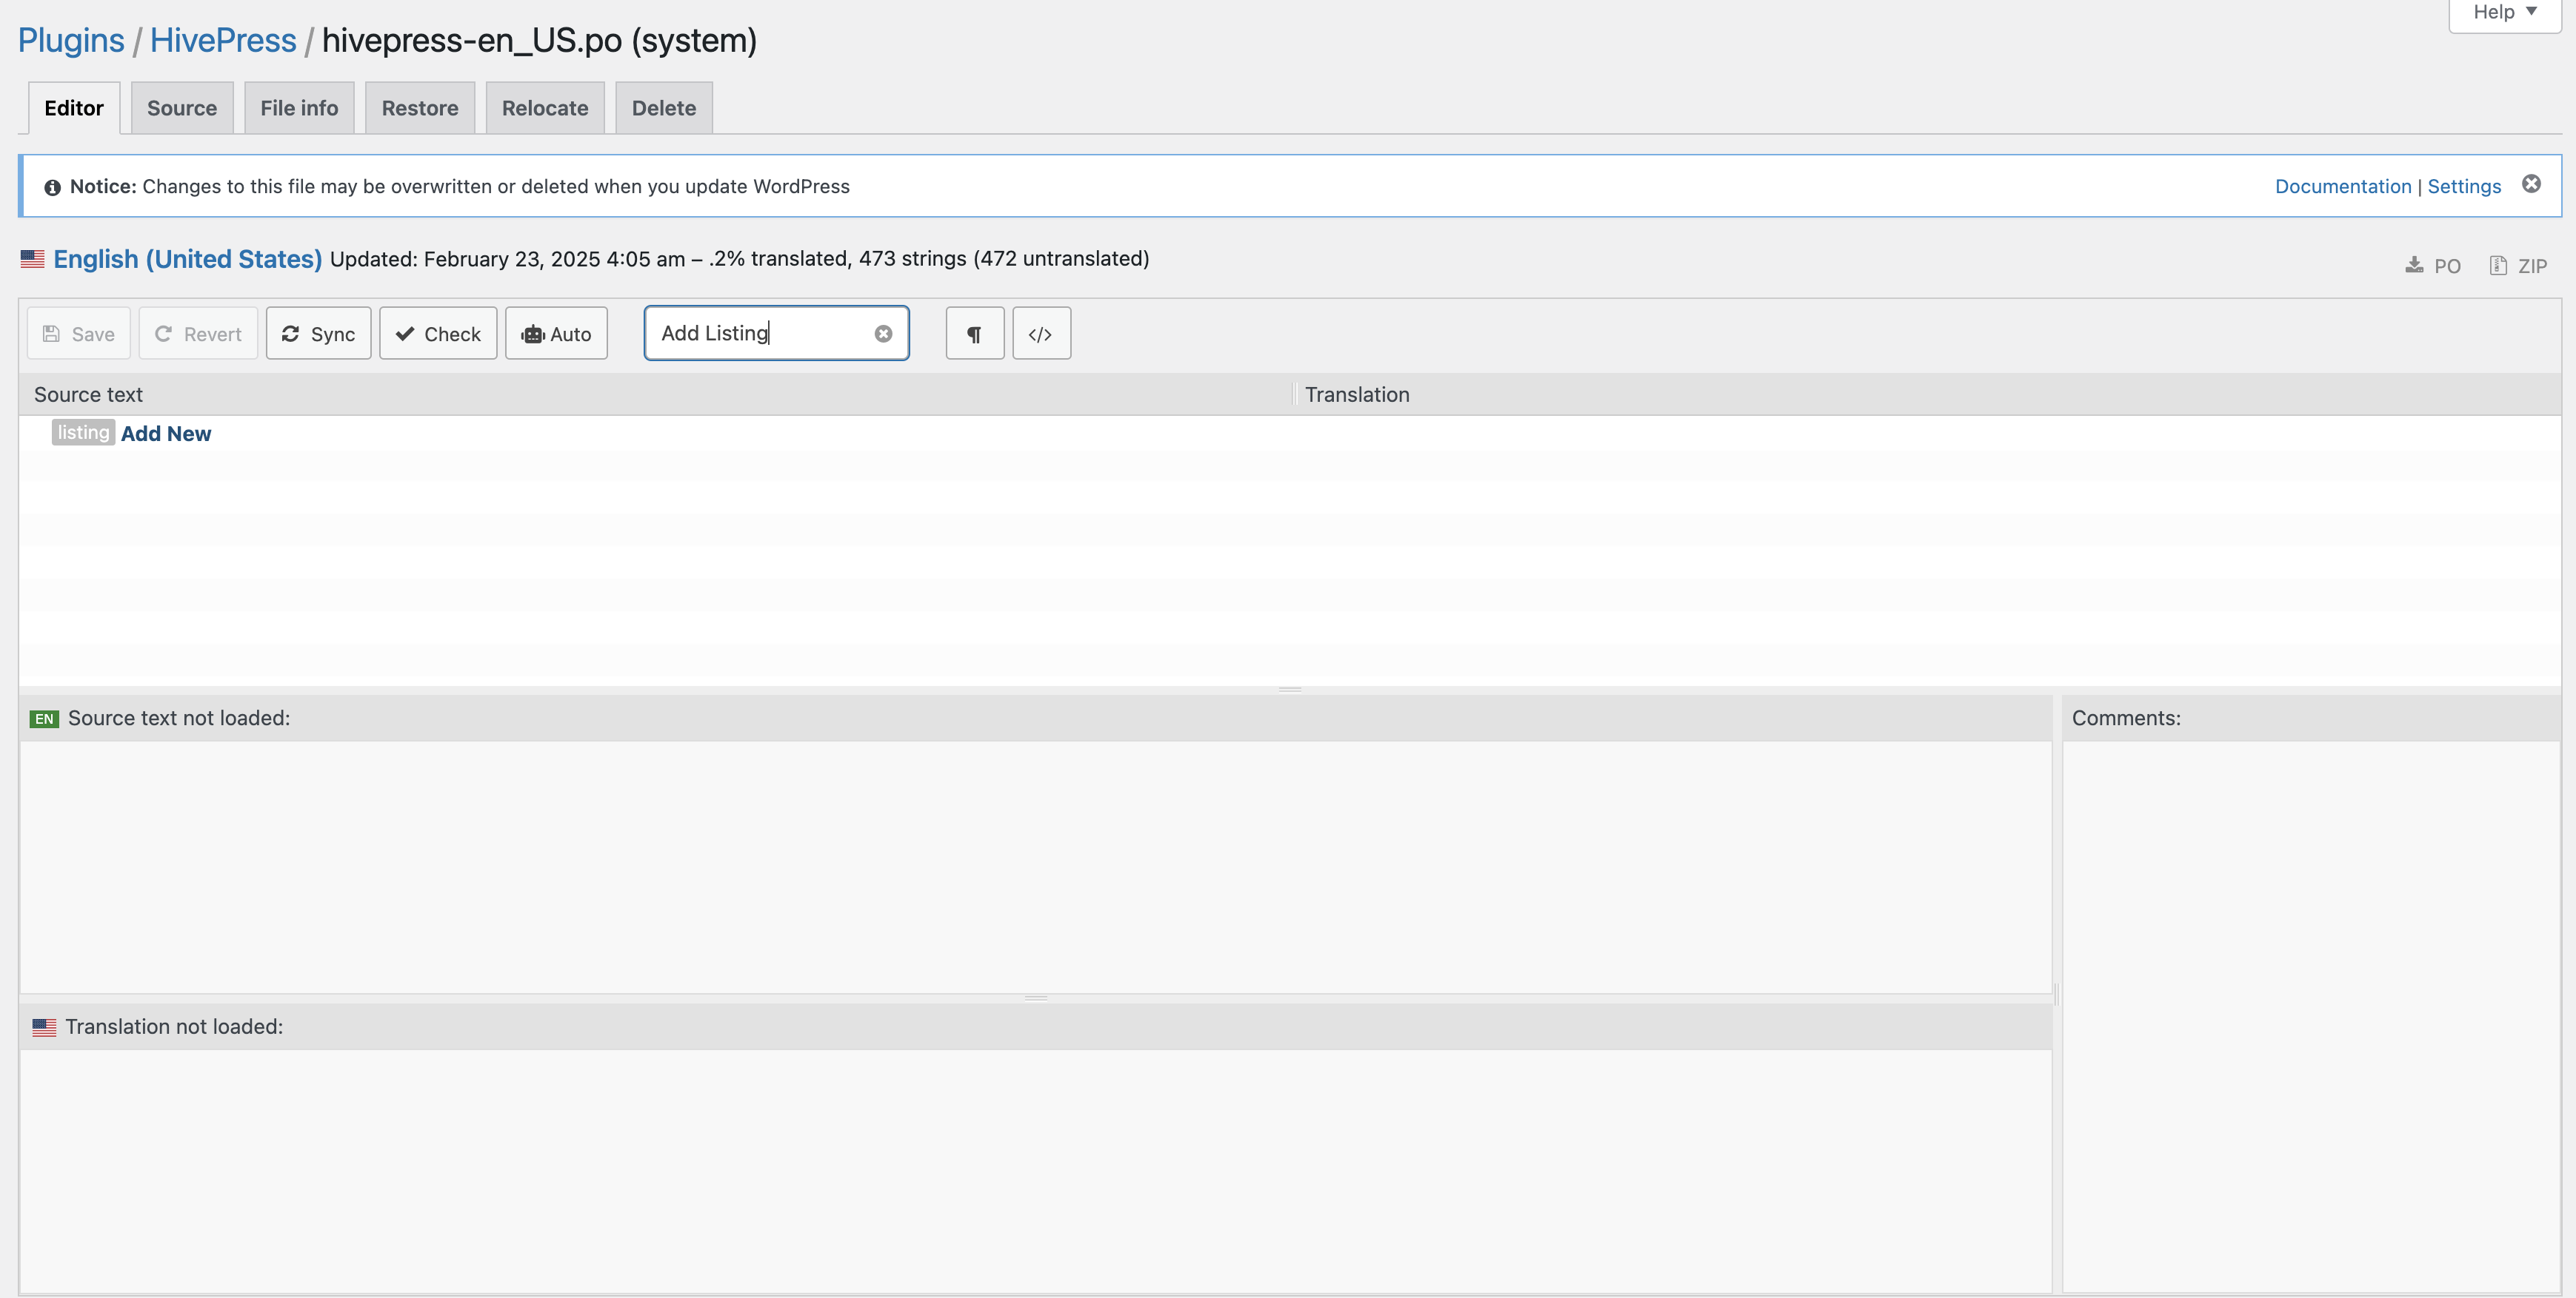
Task: Open the Help dropdown
Action: coord(2505,13)
